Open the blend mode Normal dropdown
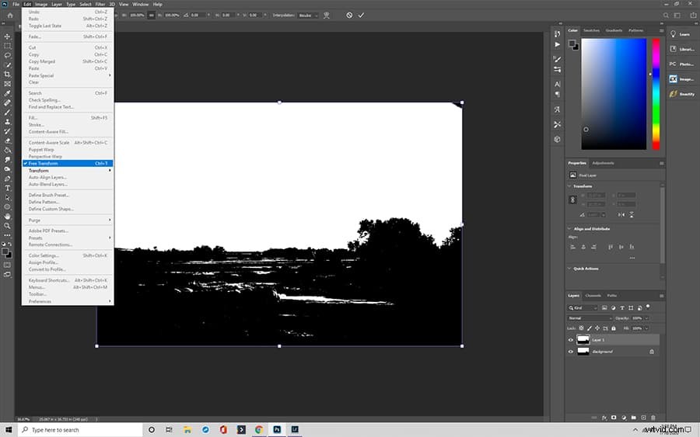Image resolution: width=700 pixels, height=437 pixels. pyautogui.click(x=590, y=318)
